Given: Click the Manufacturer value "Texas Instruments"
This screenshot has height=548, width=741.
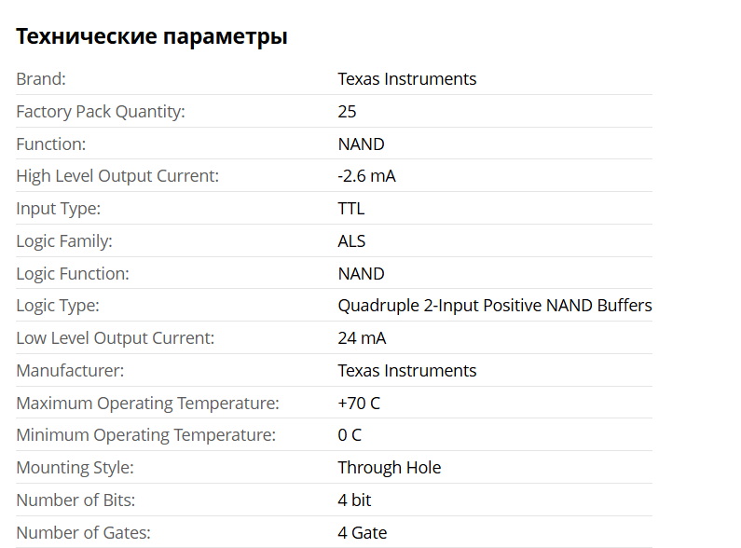Looking at the screenshot, I should click(406, 371).
